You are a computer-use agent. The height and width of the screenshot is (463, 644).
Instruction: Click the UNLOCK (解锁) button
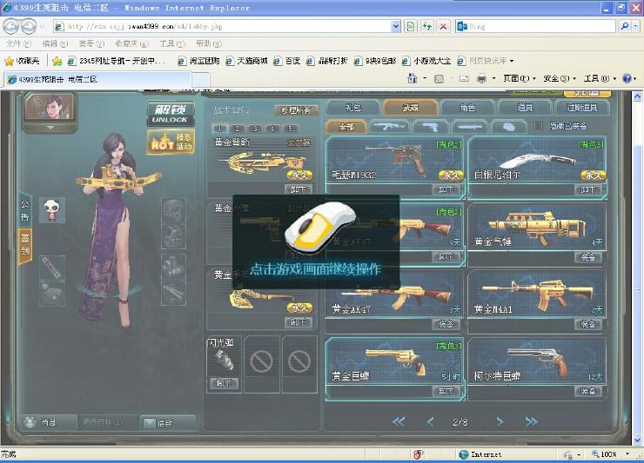point(170,114)
